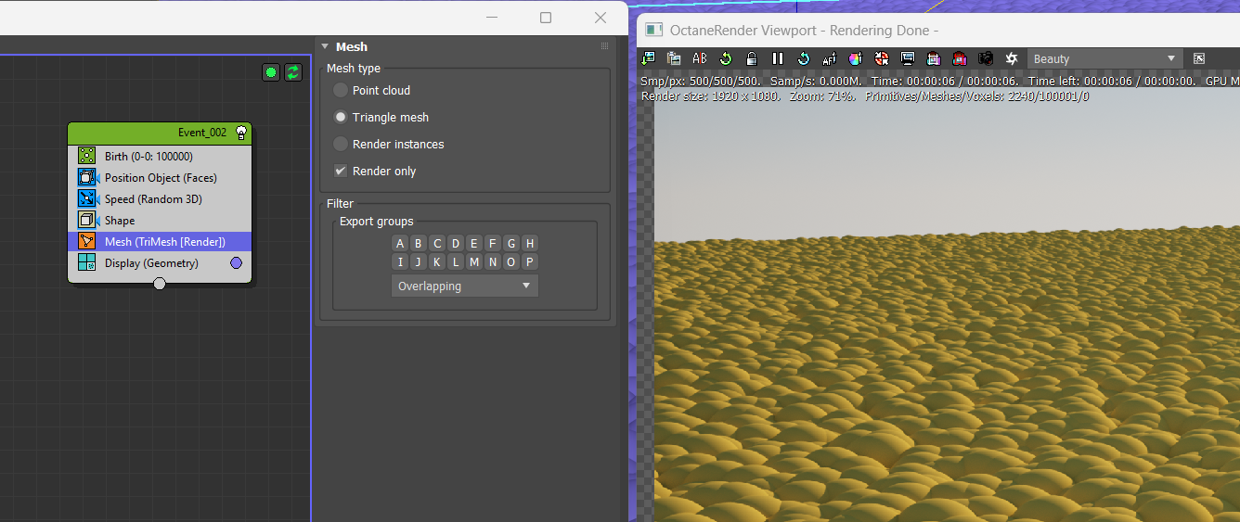The width and height of the screenshot is (1240, 522).
Task: Toggle export group E
Action: [x=474, y=243]
